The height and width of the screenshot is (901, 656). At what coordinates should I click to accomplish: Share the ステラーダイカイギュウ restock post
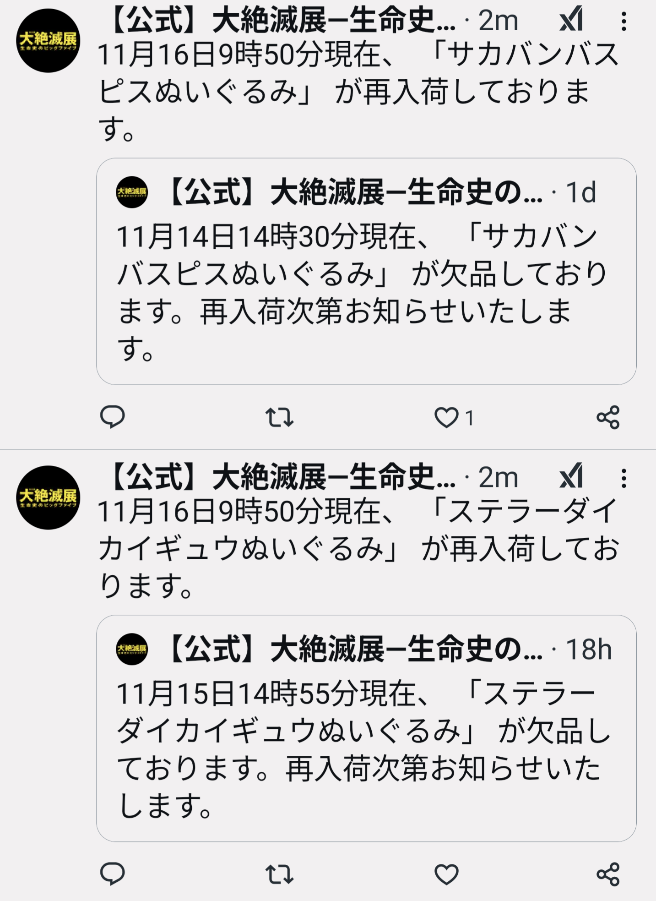coord(608,874)
